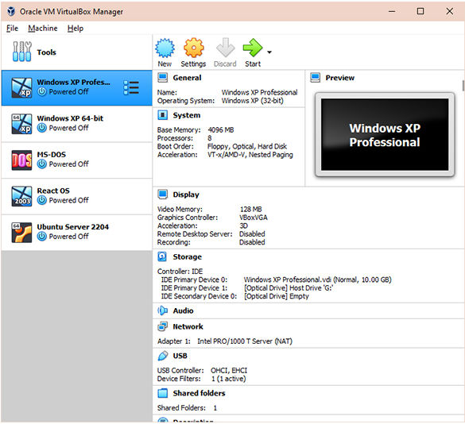Image resolution: width=465 pixels, height=424 pixels.
Task: Click the 1 (1 active) device filters value
Action: click(228, 379)
